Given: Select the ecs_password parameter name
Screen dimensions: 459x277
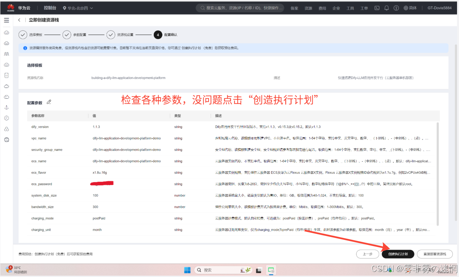Looking at the screenshot, I should tap(42, 184).
